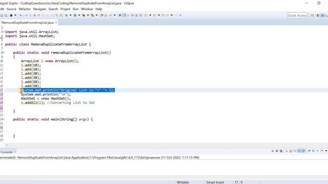Click the 'HashSet s =new HashSet();' line
Image resolution: width=328 pixels, height=184 pixels.
(46, 99)
